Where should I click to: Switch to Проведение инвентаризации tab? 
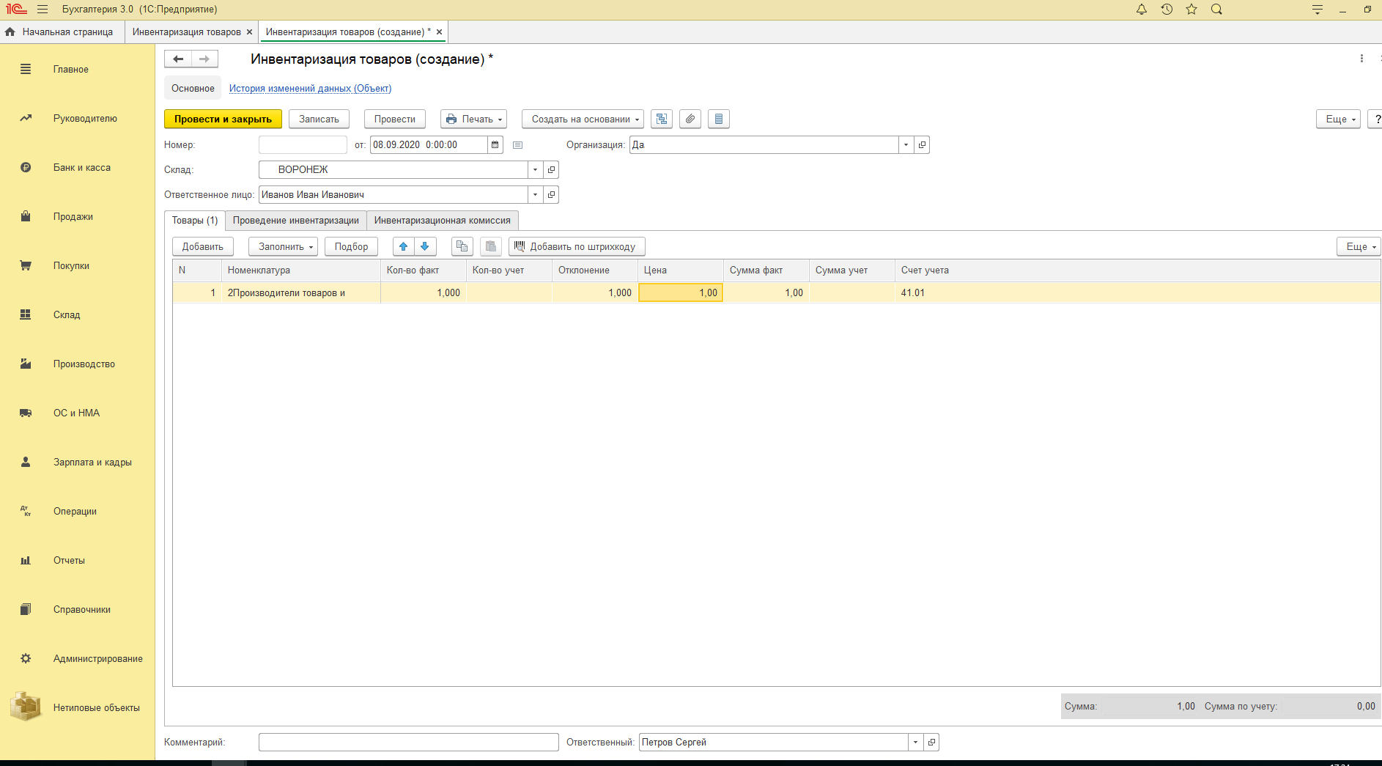coord(295,221)
